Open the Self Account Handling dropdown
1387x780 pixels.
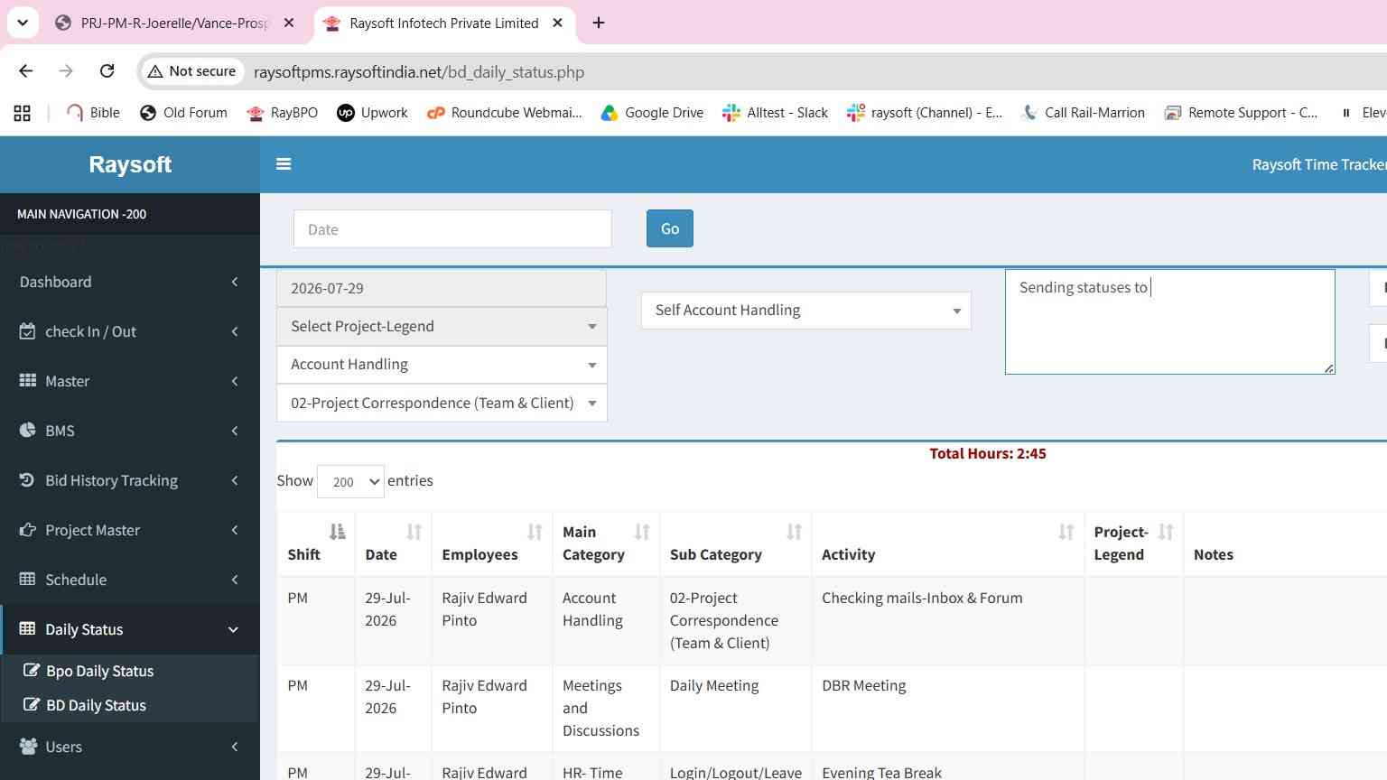(806, 311)
